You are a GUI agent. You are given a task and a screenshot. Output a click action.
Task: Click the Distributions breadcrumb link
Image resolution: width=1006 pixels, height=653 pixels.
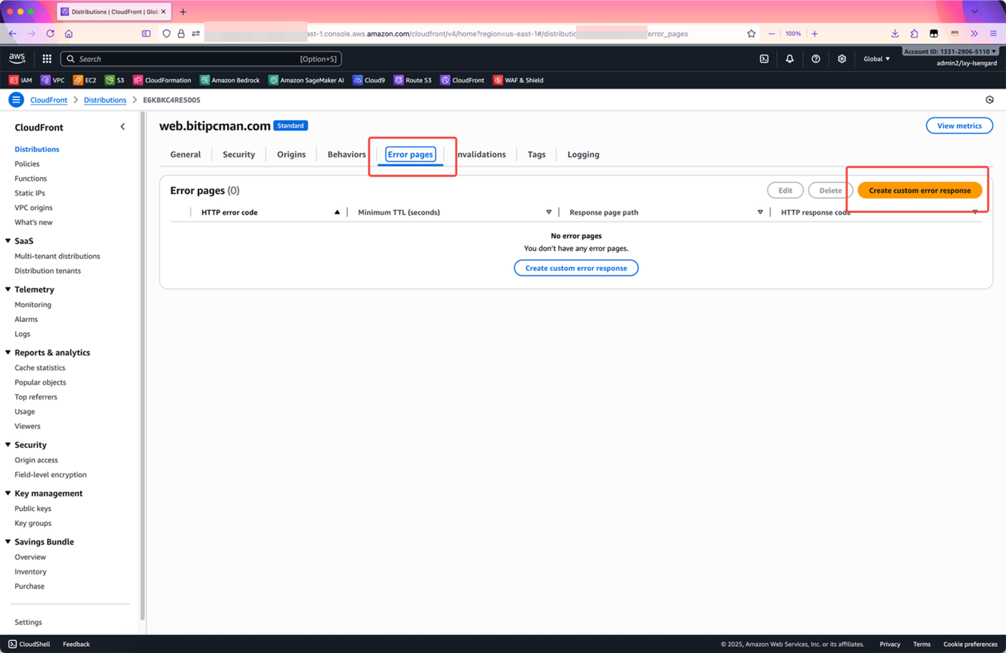[x=105, y=100]
